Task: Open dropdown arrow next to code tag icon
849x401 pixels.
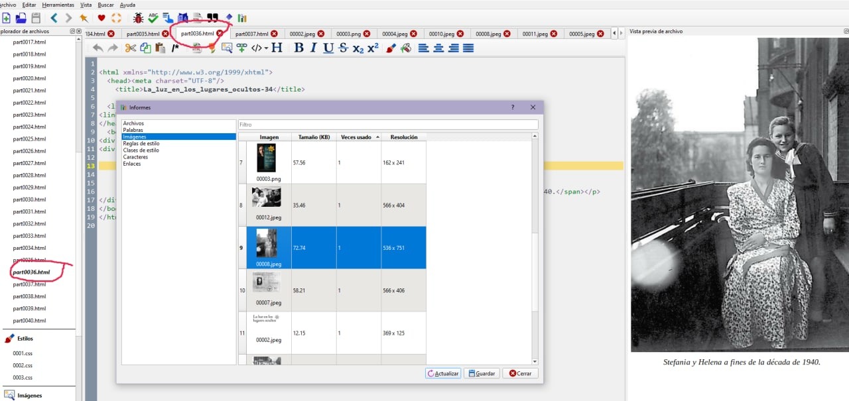Action: (x=266, y=48)
